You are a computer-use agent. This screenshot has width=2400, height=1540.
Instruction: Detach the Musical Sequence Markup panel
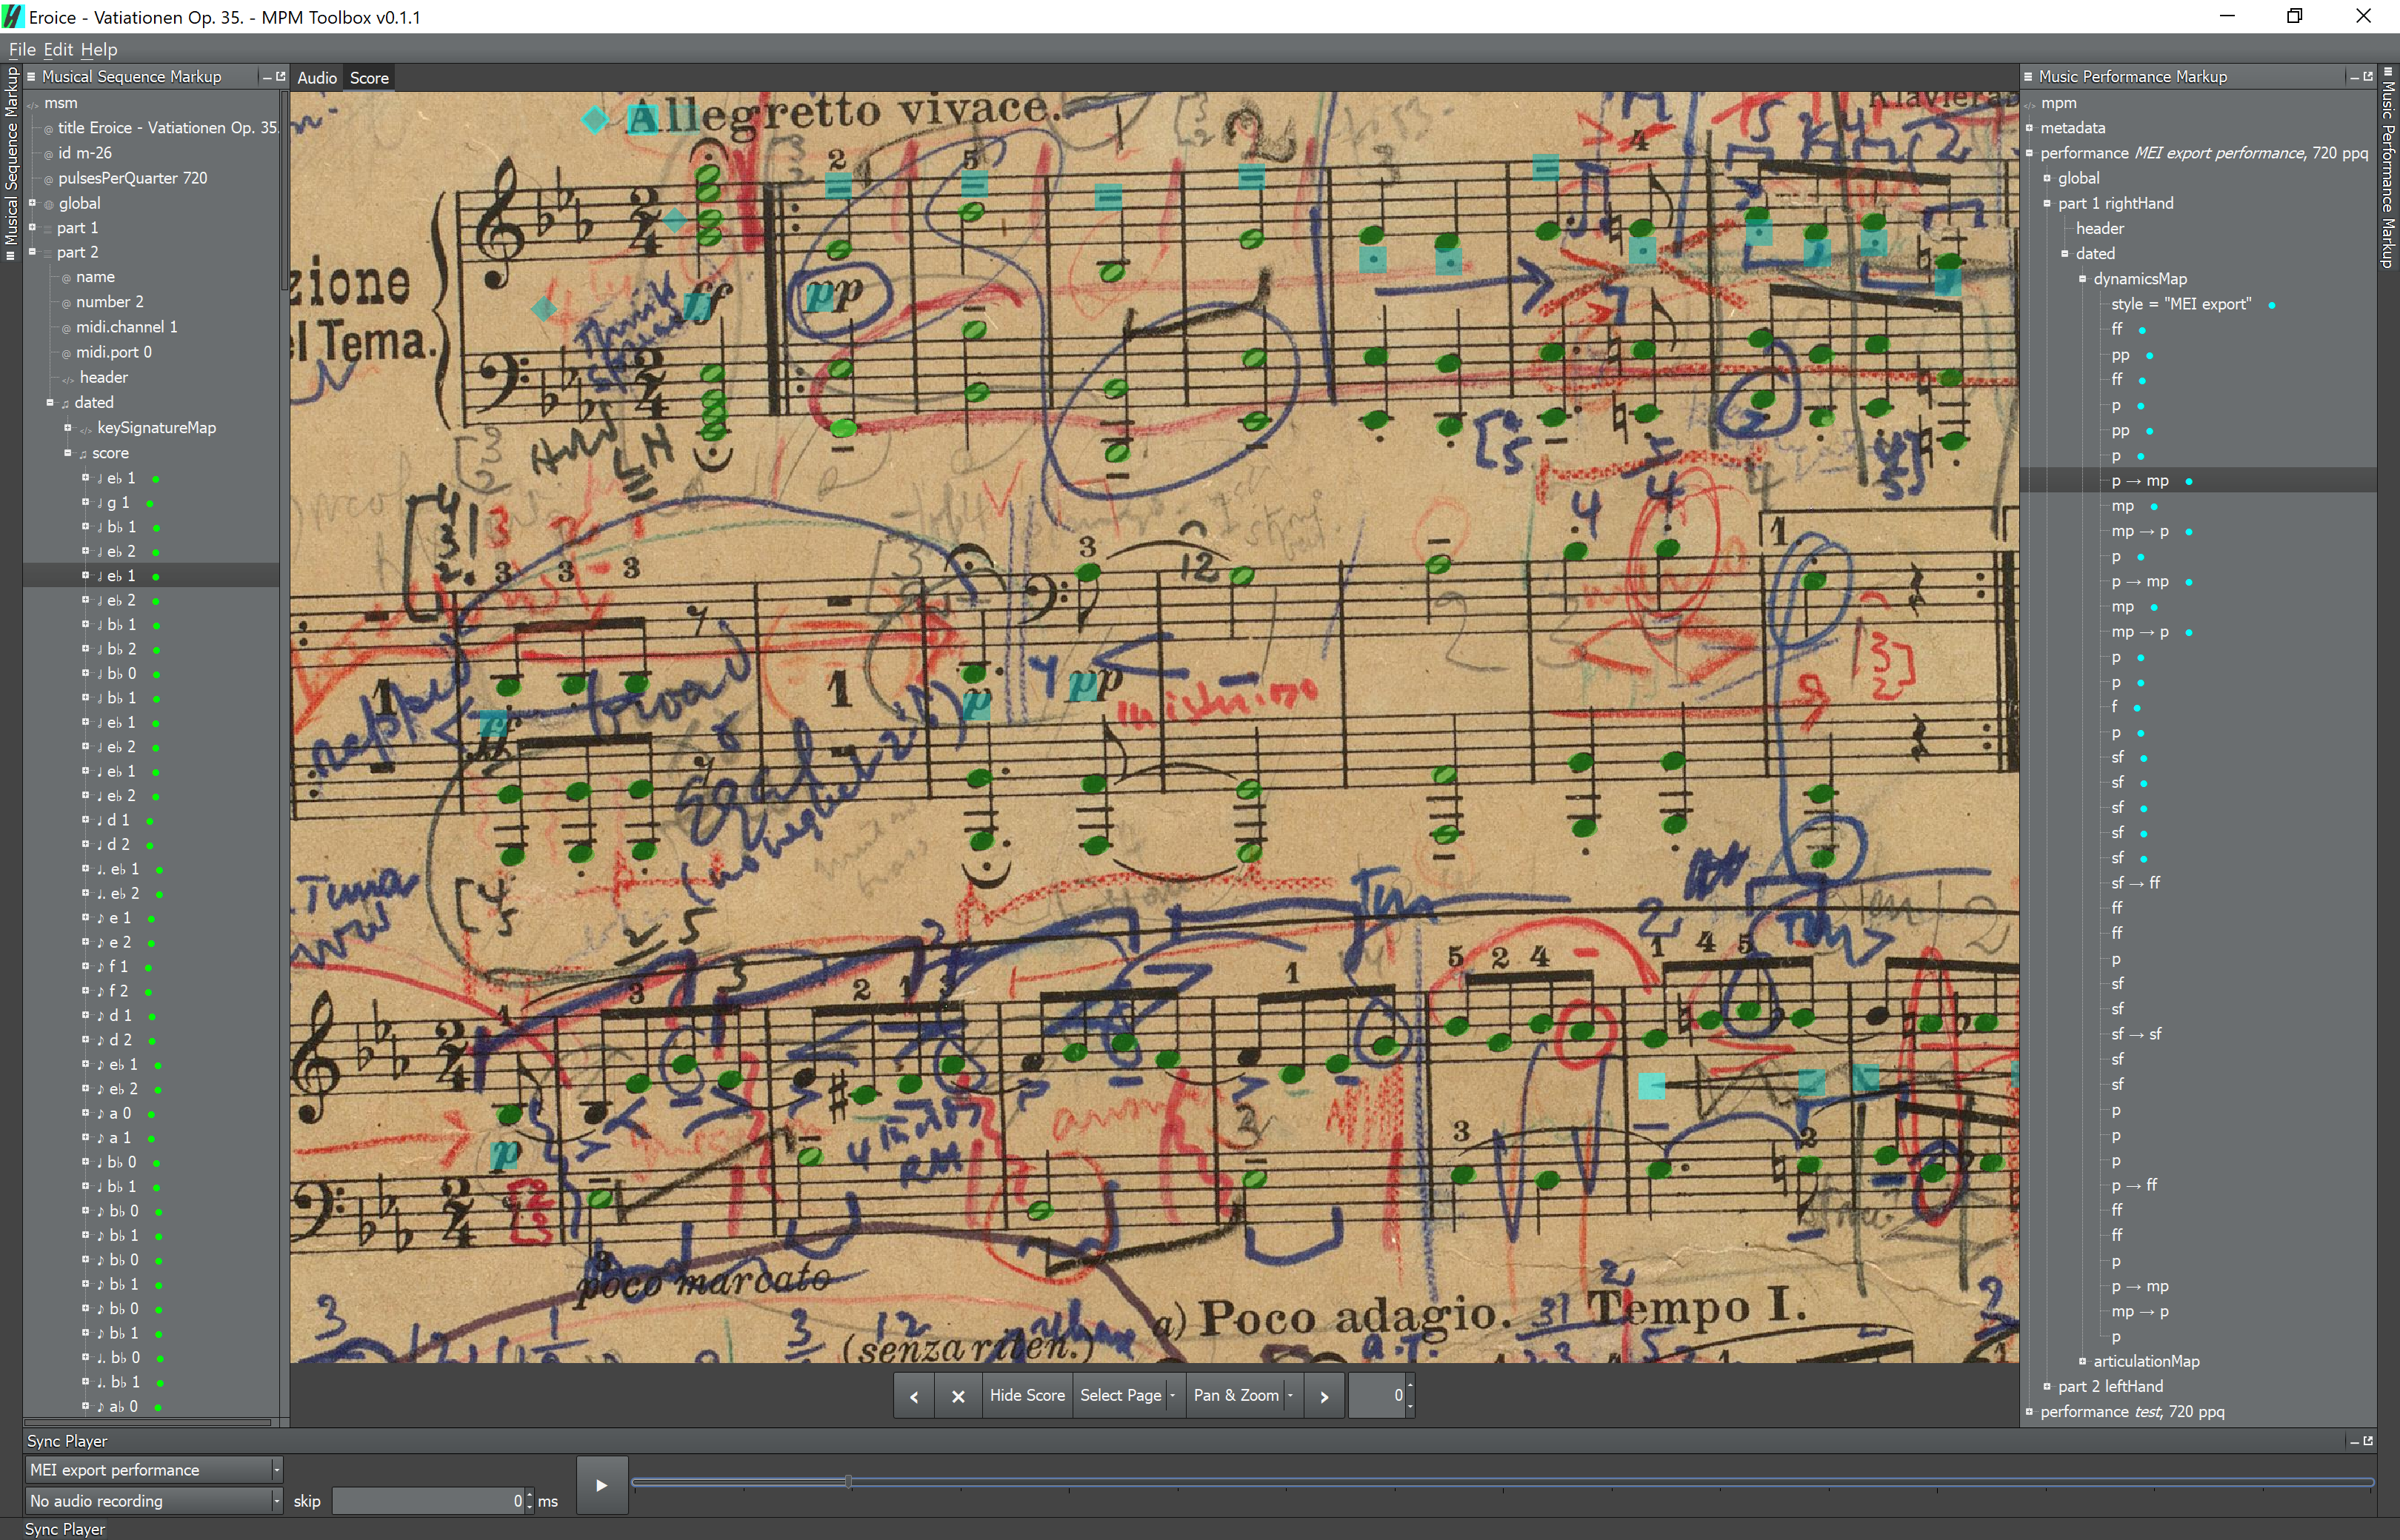coord(280,77)
